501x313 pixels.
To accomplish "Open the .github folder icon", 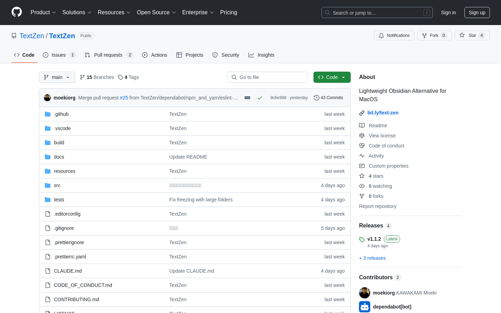I will tap(48, 114).
